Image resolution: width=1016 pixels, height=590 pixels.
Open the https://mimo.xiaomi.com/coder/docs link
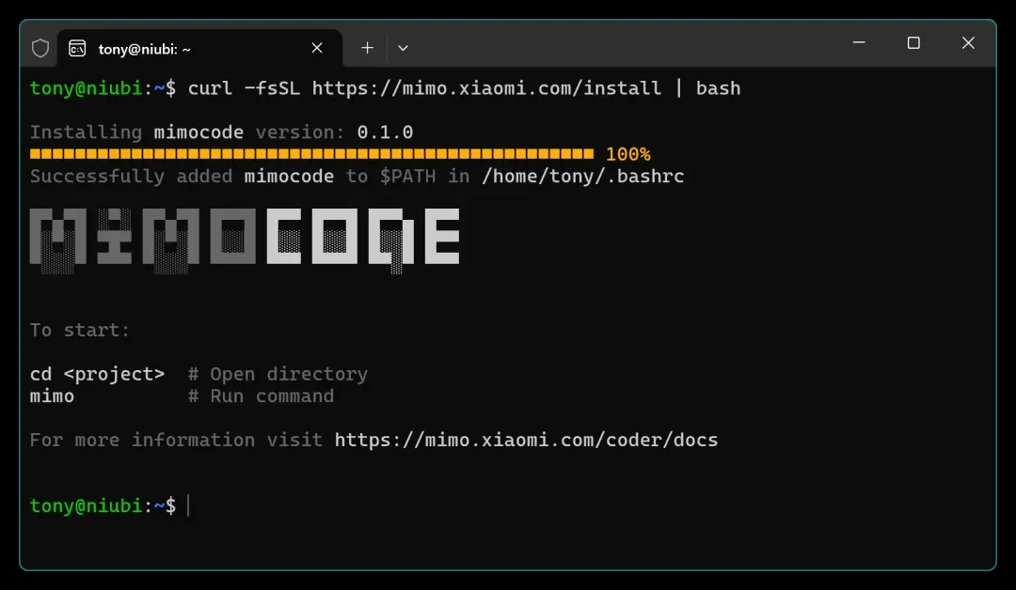click(526, 440)
